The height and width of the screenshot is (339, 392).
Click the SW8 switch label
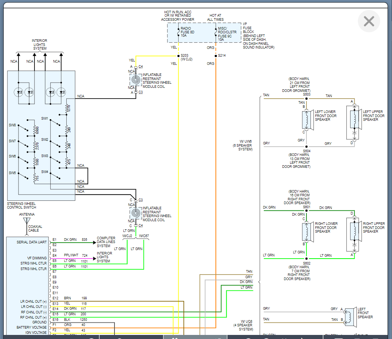click(12, 125)
